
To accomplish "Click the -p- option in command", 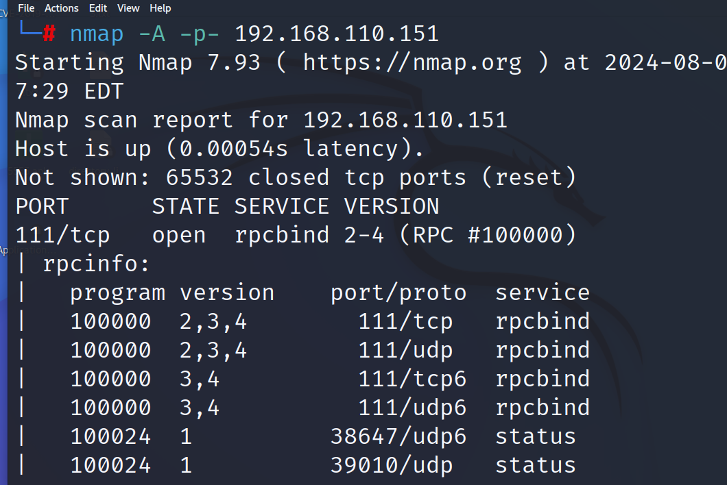I will pyautogui.click(x=200, y=34).
